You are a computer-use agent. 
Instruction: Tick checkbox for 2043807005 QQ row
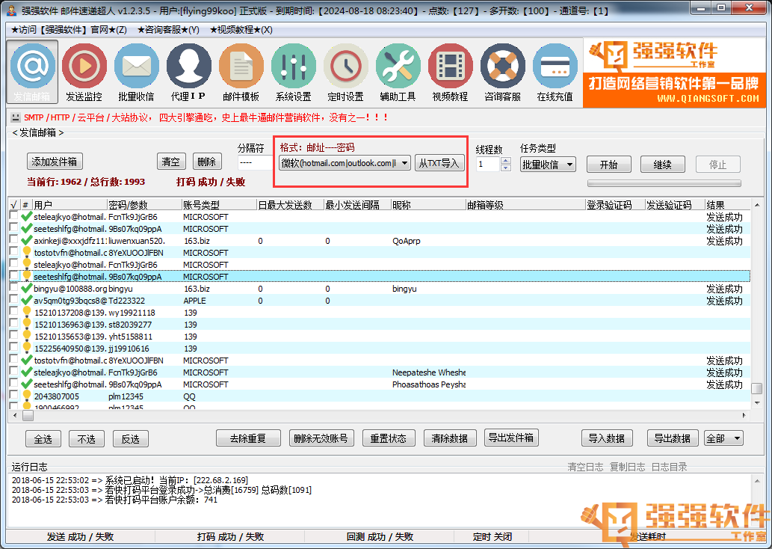(13, 395)
